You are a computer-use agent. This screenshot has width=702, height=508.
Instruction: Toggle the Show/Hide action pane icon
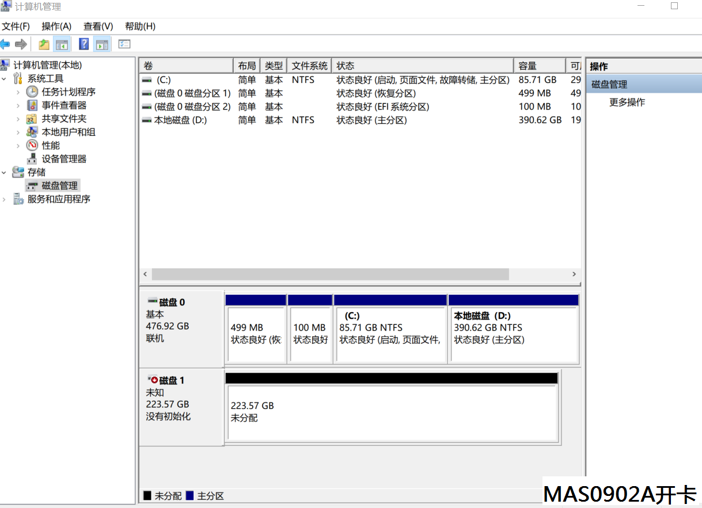tap(102, 44)
